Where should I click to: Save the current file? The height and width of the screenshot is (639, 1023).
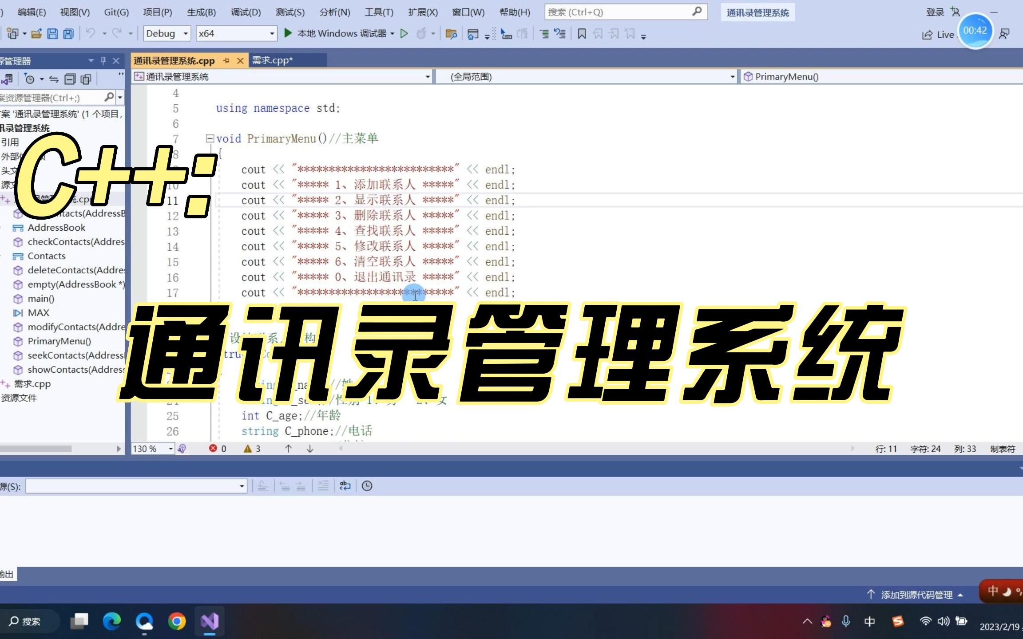pos(53,33)
